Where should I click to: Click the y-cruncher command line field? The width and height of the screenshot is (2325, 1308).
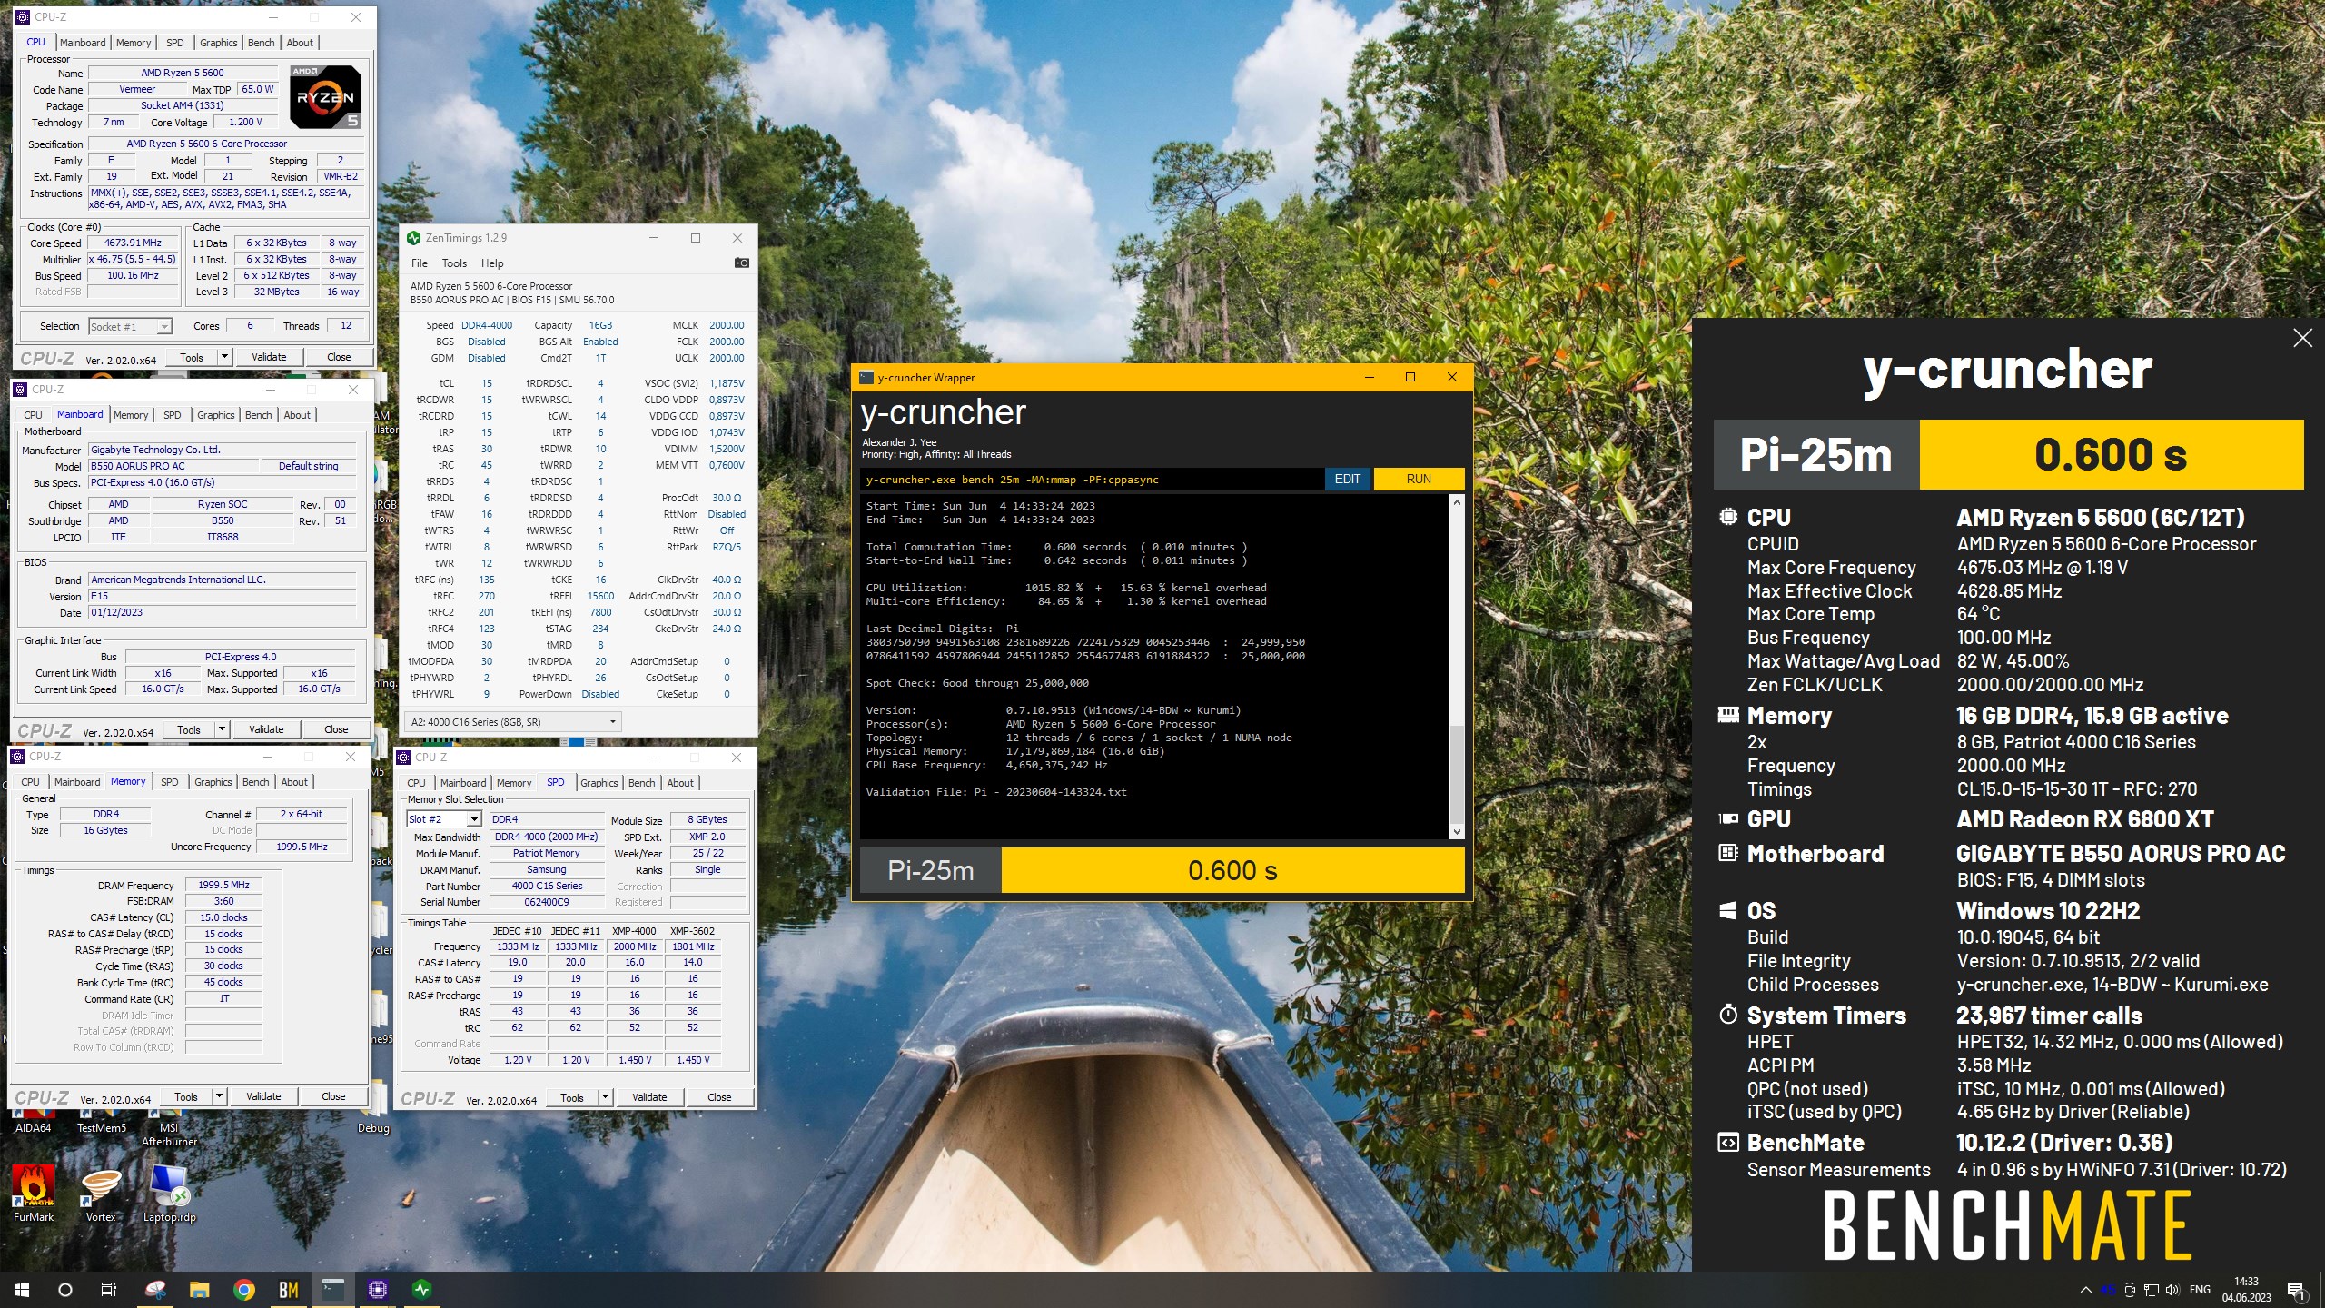pos(1091,480)
